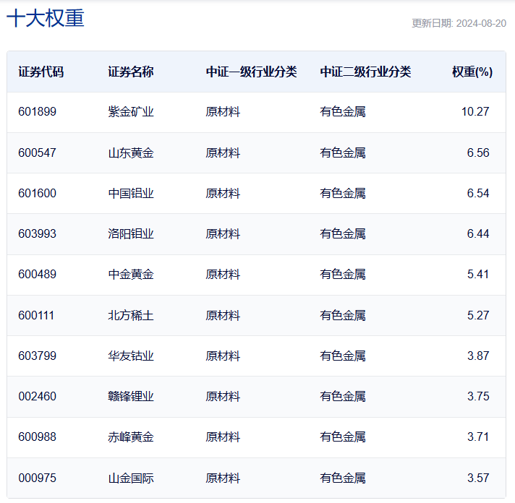Screen dimensions: 515x503
Task: Select the 紫金矿业 security name
Action: [x=131, y=112]
